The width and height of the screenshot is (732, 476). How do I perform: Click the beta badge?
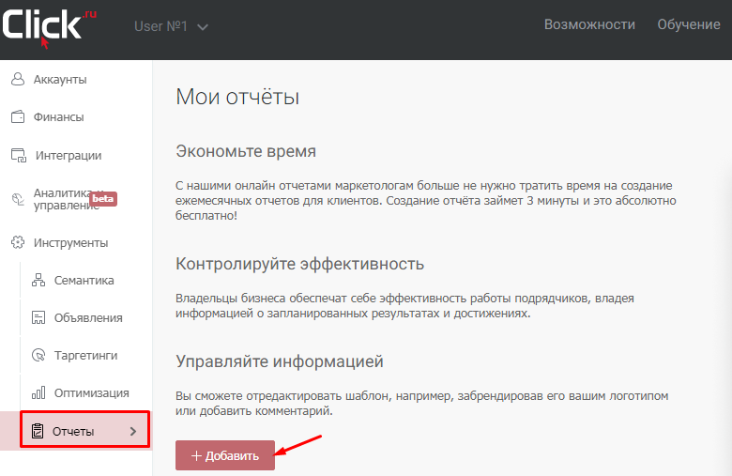[x=103, y=198]
